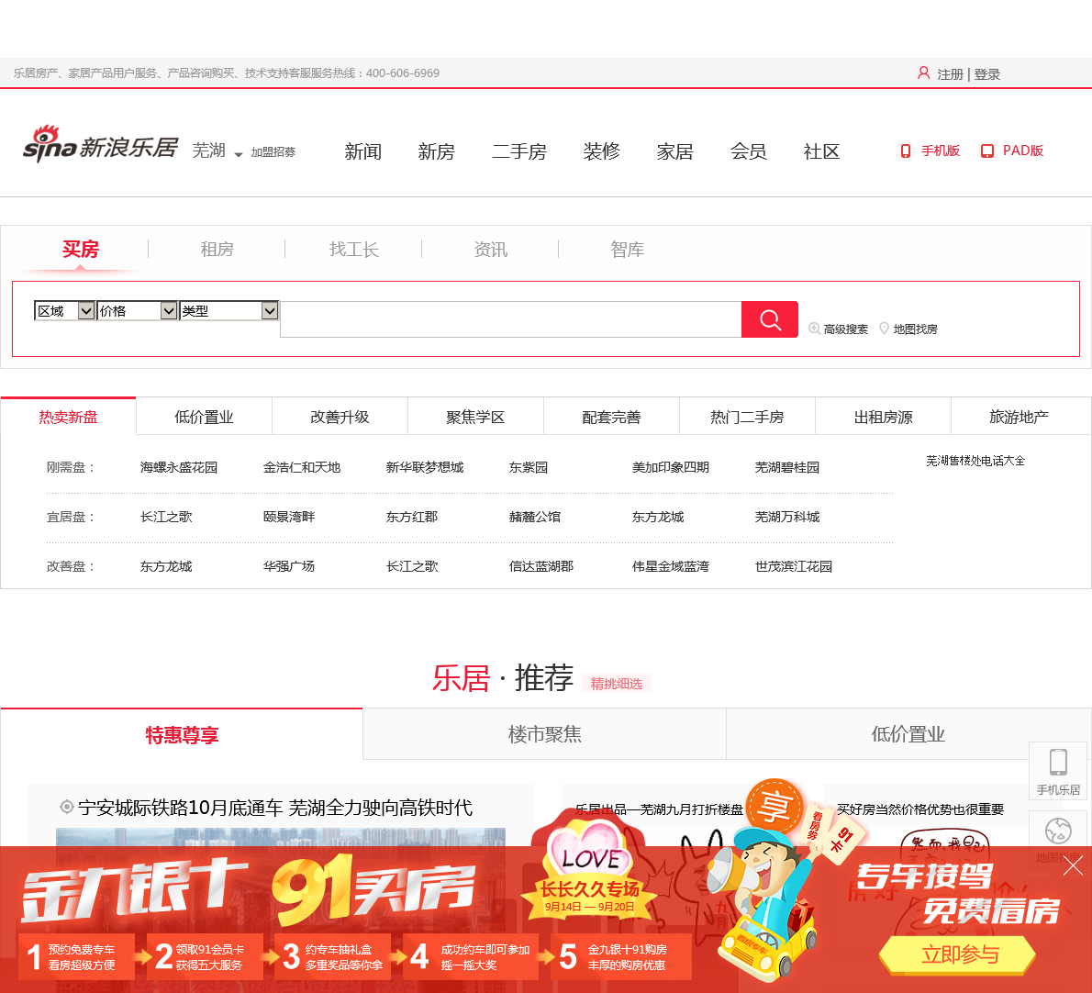Viewport: 1092px width, 993px height.
Task: Open the 类型 dropdown
Action: [x=229, y=310]
